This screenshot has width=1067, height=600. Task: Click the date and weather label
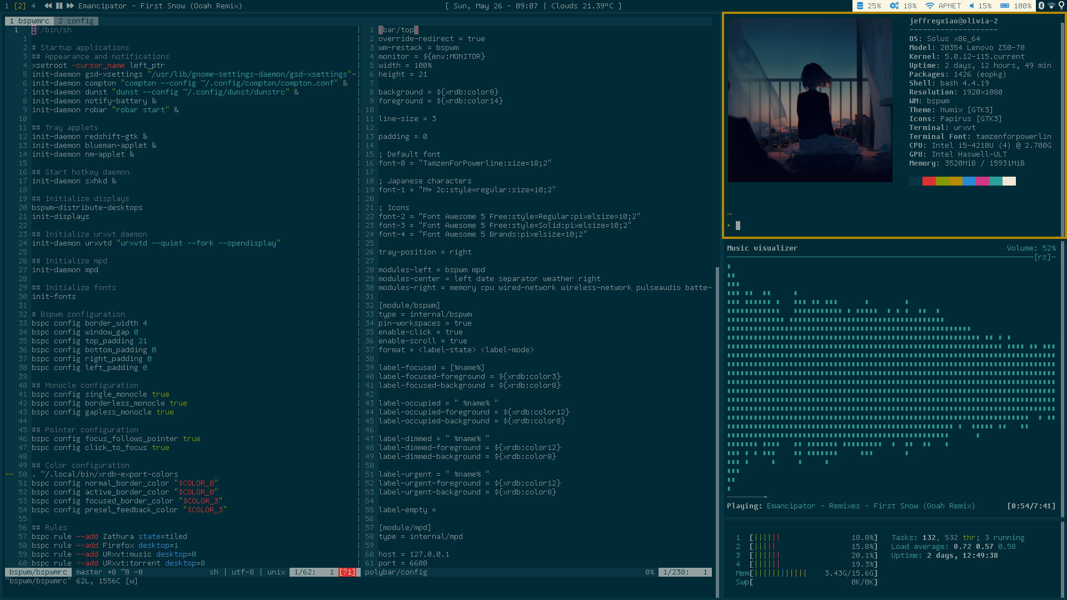(533, 6)
